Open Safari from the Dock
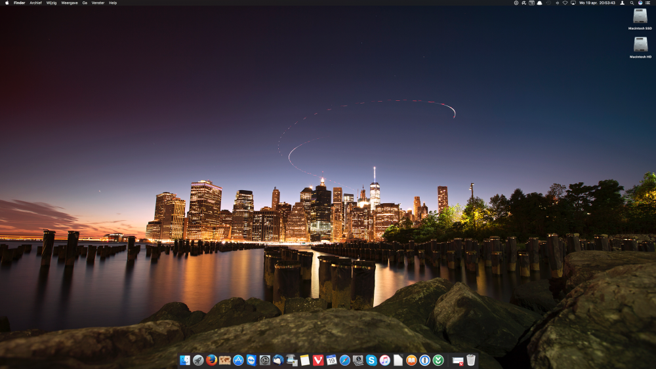 point(344,360)
